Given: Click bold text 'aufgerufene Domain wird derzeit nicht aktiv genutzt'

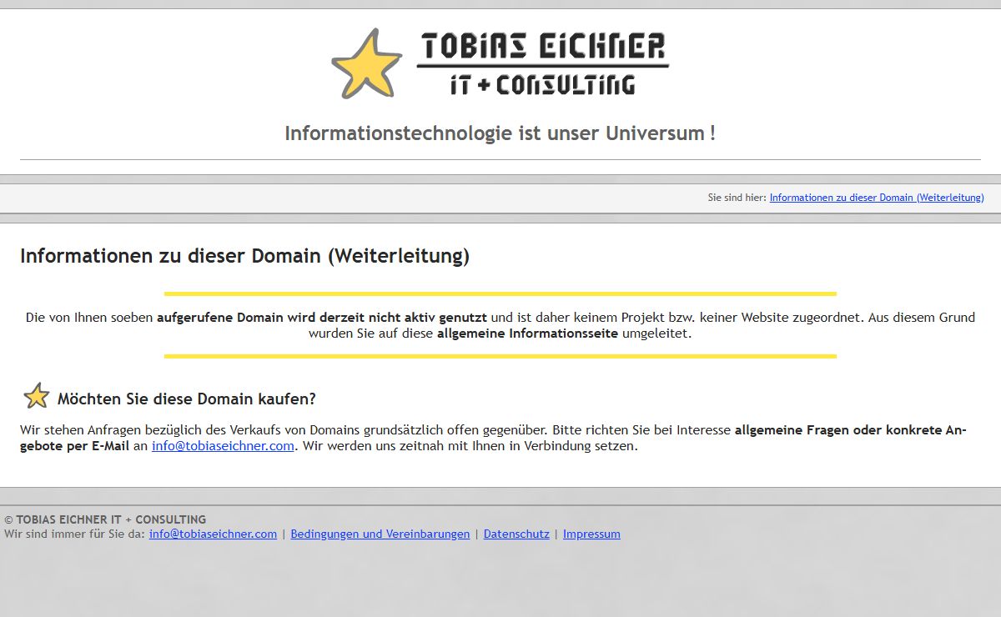Looking at the screenshot, I should (x=322, y=318).
